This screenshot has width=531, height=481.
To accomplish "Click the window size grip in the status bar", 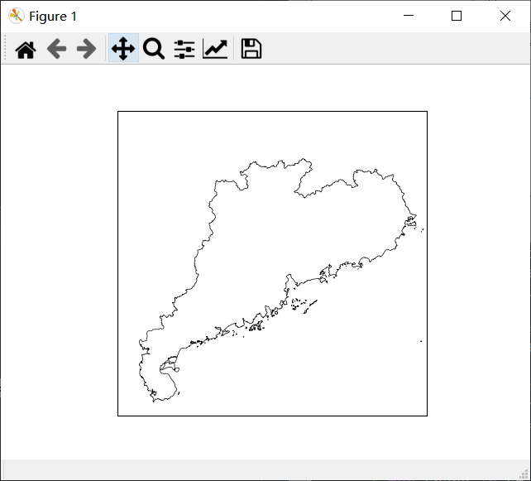I will (524, 474).
